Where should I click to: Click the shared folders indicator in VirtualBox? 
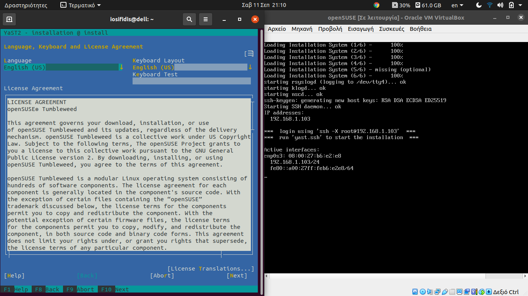pos(452,292)
